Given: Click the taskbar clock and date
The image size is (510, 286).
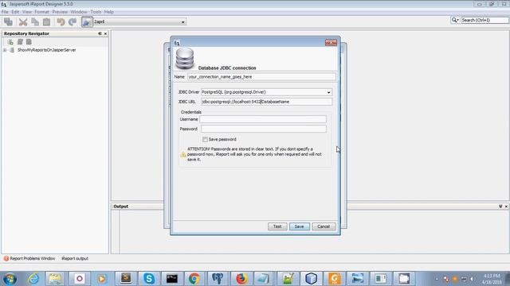Looking at the screenshot, I should click(x=491, y=279).
